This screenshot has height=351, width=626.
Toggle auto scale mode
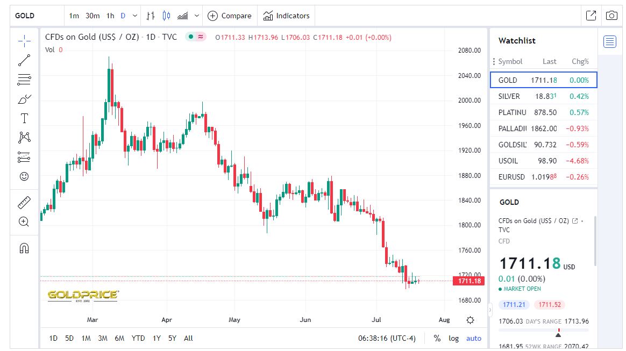coord(474,338)
